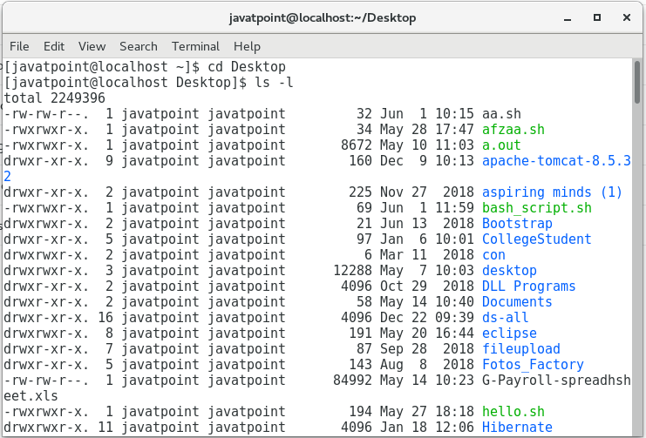The image size is (646, 438).
Task: Click the CollegeStudent directory name
Action: (536, 239)
